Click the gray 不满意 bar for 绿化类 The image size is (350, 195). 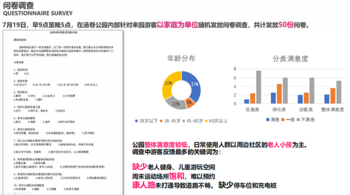(x=285, y=91)
